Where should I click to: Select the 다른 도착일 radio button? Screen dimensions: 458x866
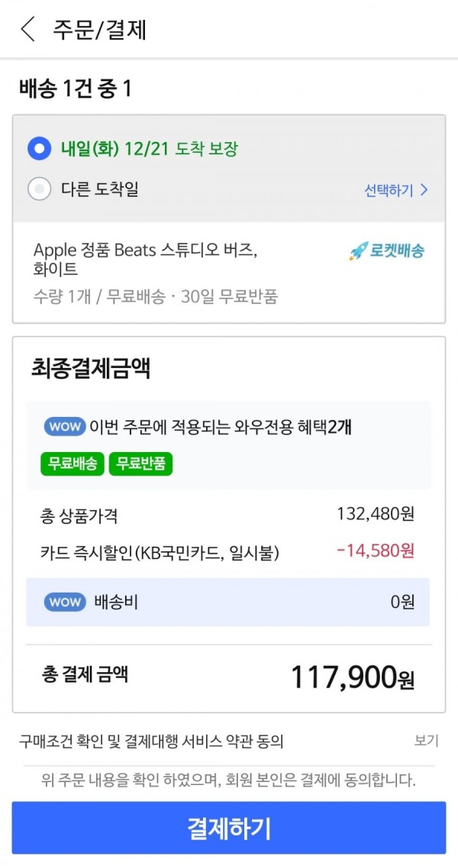(39, 189)
